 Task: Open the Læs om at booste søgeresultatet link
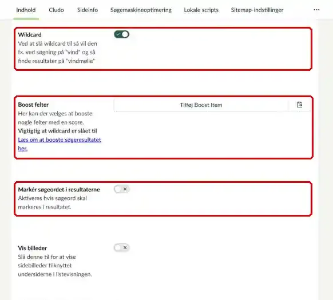point(60,144)
